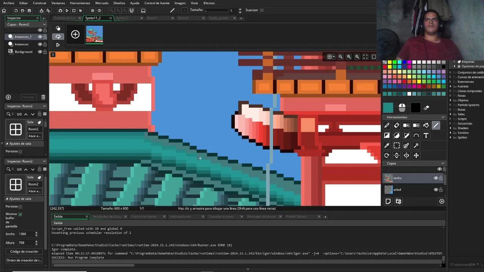Click the Debug bug icon

click(60, 11)
